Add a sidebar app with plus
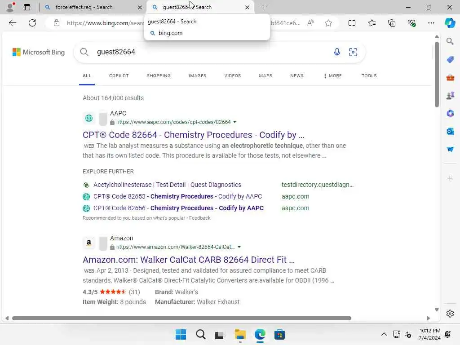Image resolution: width=460 pixels, height=345 pixels. [450, 178]
